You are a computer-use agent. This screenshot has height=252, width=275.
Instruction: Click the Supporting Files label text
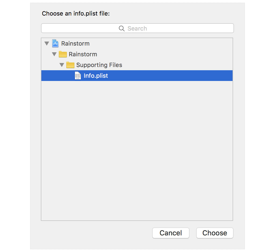pyautogui.click(x=99, y=65)
